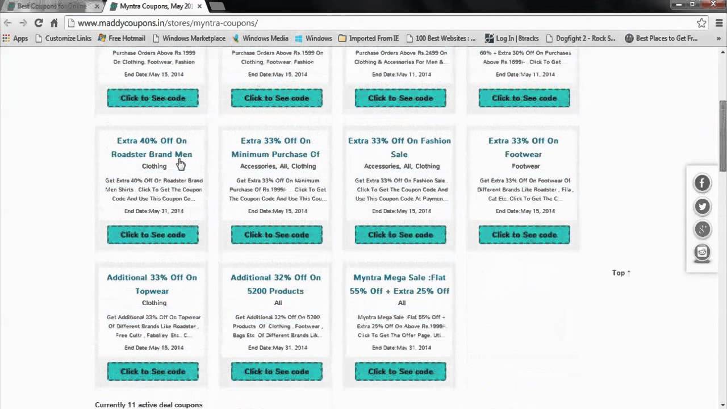Viewport: 727px width, 409px height.
Task: Click 'Currently 11 active deal coupons' text
Action: [149, 405]
